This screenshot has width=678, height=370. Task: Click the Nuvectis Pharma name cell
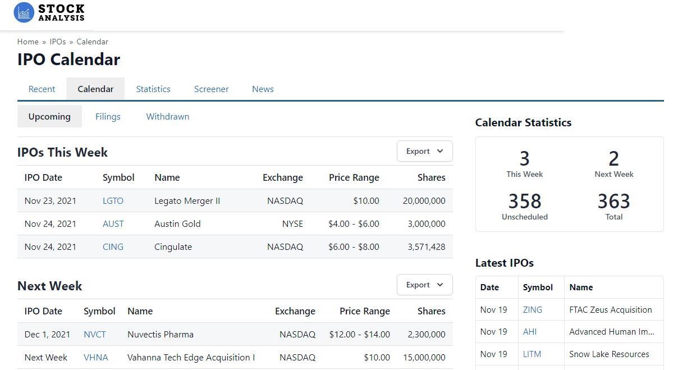tap(161, 334)
